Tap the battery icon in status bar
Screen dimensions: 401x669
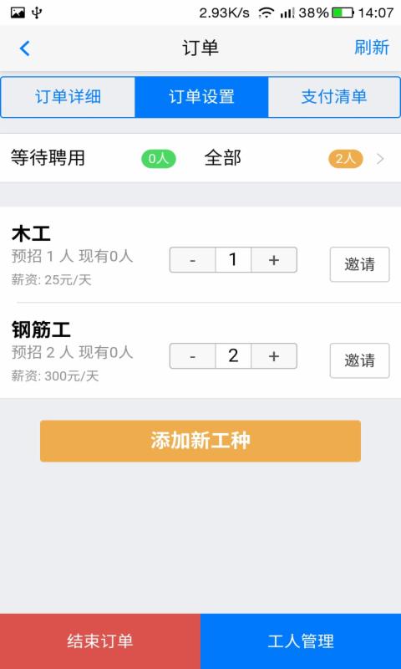343,13
